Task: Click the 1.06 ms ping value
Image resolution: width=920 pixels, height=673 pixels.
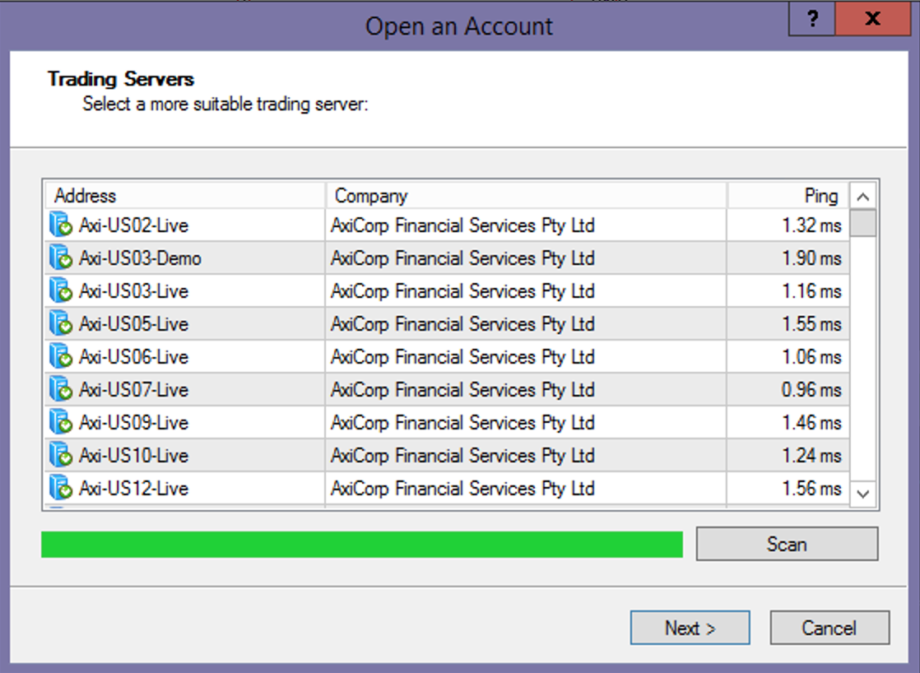Action: click(811, 357)
